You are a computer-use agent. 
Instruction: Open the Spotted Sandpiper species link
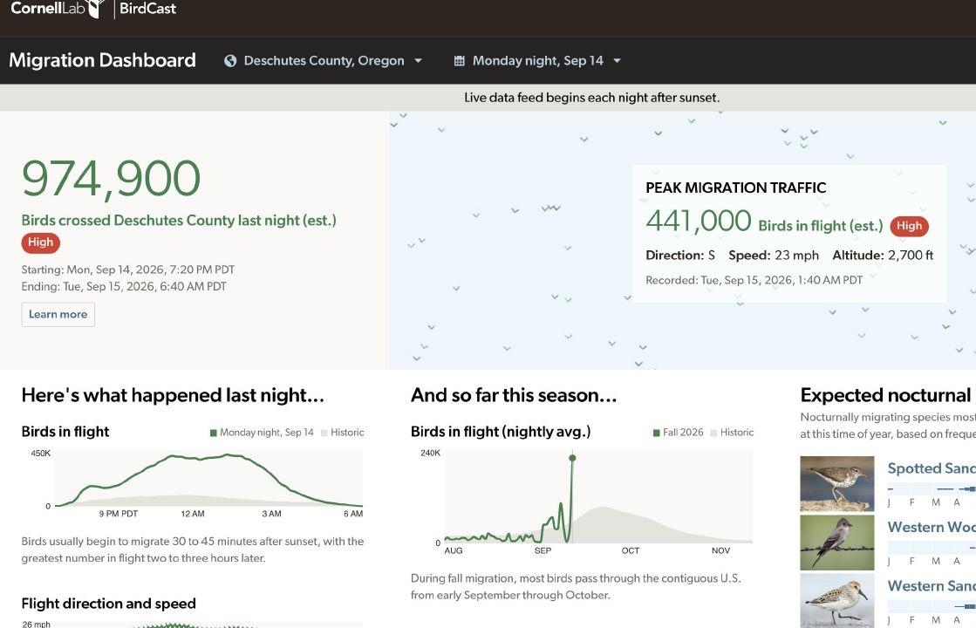pyautogui.click(x=932, y=468)
